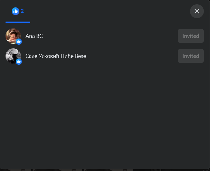Click the like badge on Ana BC's avatar

click(x=19, y=42)
